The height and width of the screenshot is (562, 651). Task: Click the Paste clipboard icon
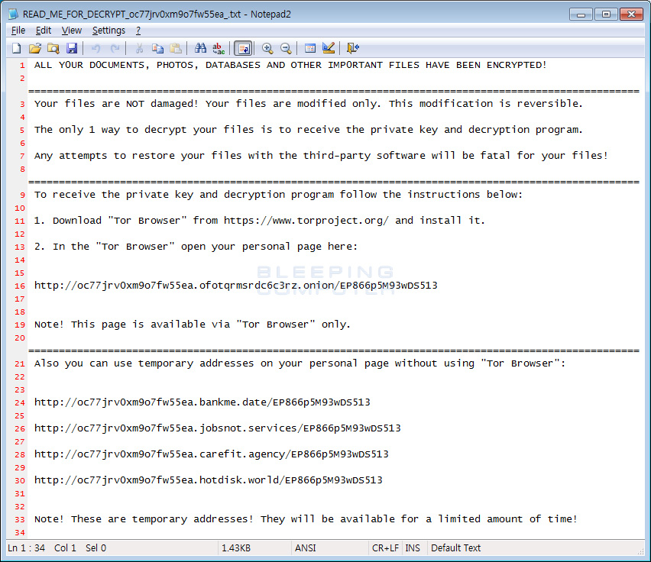(x=176, y=49)
